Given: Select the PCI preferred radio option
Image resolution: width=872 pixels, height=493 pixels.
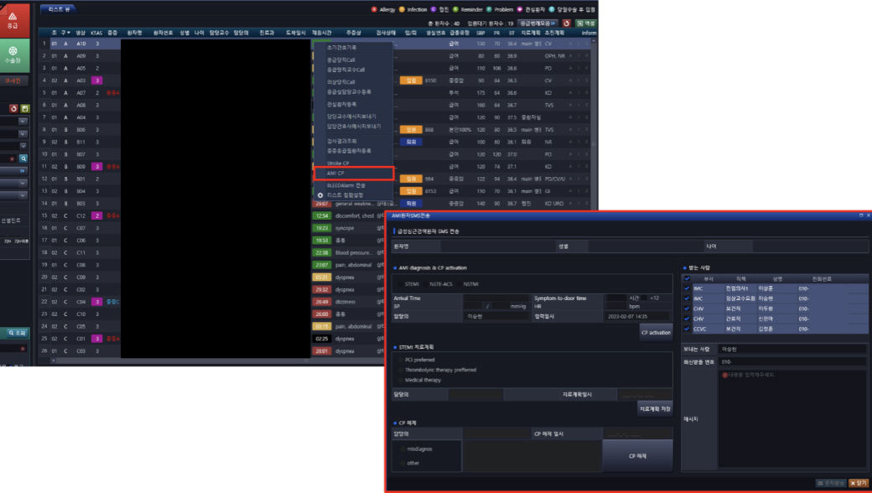Looking at the screenshot, I should [400, 360].
